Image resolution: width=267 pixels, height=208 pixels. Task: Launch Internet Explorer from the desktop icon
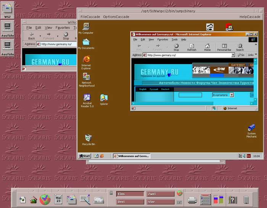pyautogui.click(x=86, y=62)
